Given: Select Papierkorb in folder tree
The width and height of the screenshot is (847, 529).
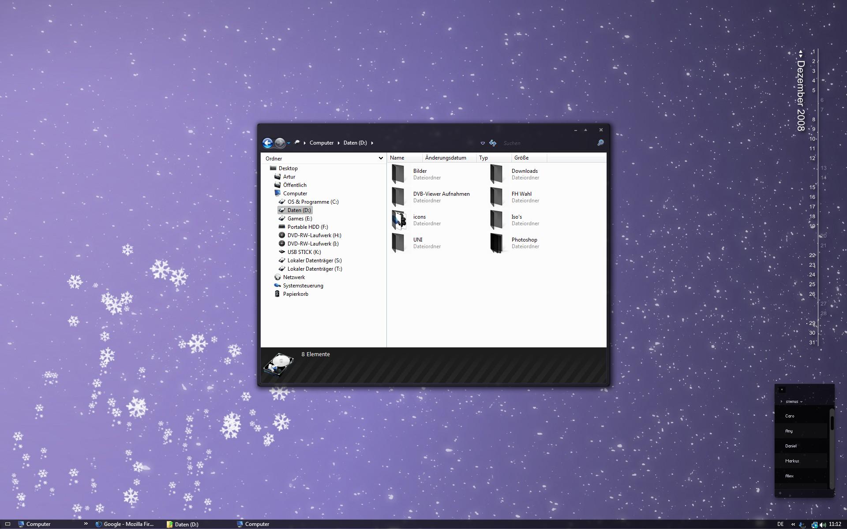Looking at the screenshot, I should 296,294.
